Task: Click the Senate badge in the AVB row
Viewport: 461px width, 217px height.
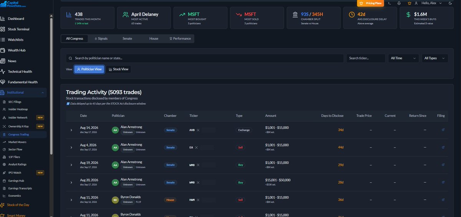Action: (170, 130)
